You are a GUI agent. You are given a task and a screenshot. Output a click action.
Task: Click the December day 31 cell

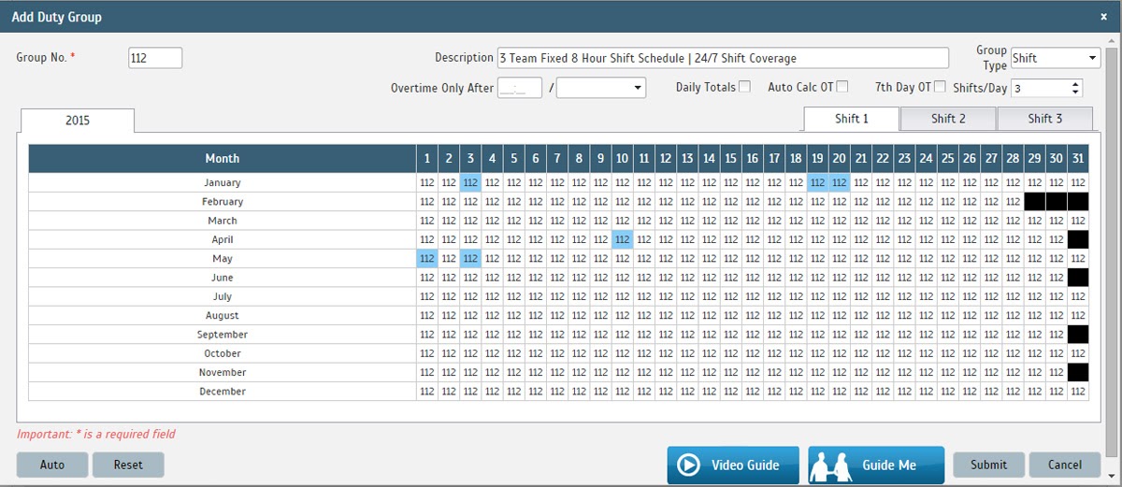coord(1078,392)
